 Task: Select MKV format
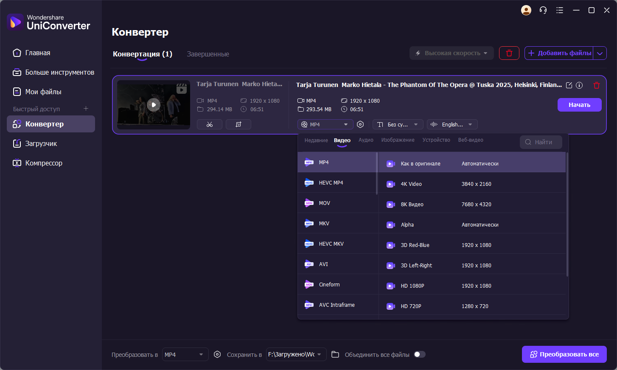coord(337,223)
